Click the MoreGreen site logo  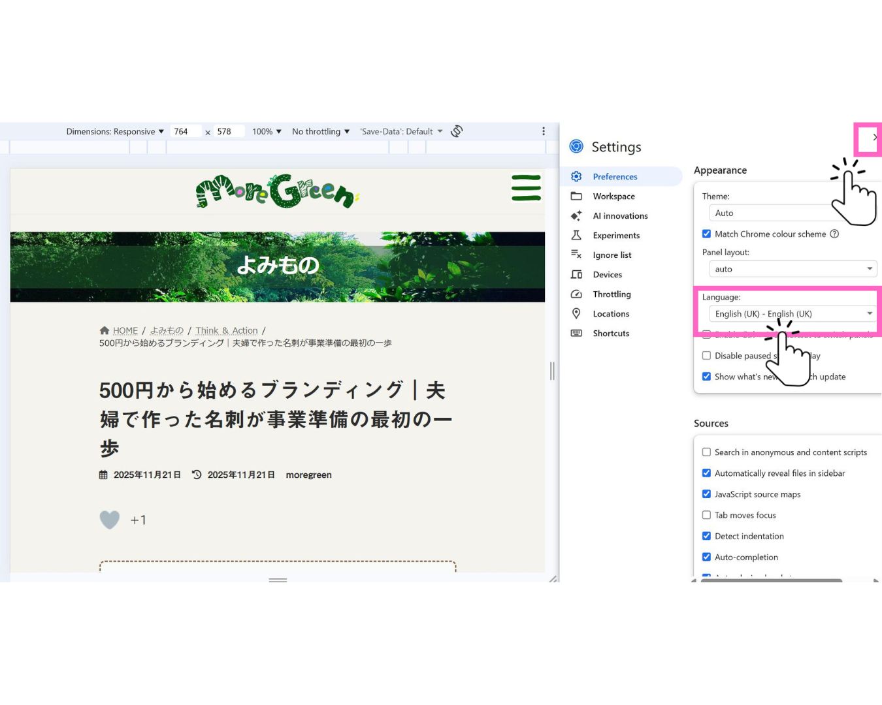(277, 191)
